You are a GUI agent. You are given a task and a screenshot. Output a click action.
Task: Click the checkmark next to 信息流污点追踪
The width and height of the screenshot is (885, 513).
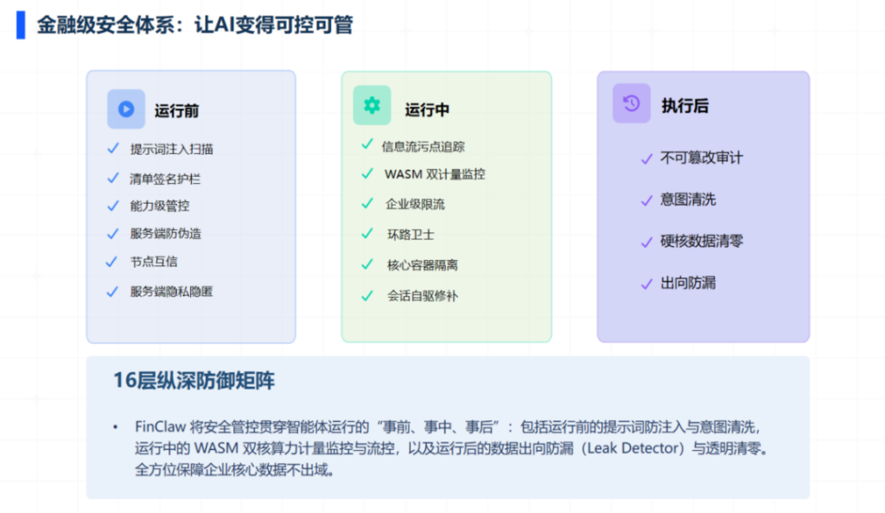[367, 145]
